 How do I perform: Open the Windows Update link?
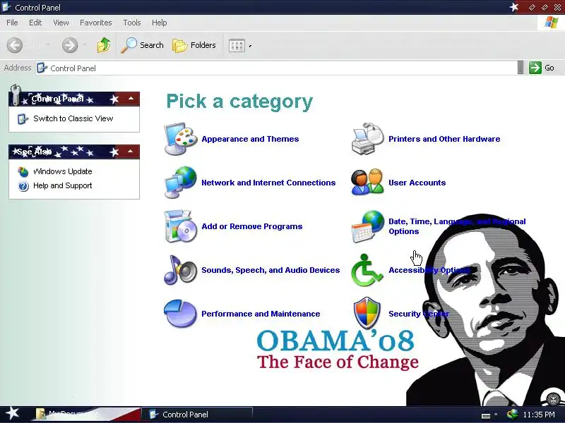(x=63, y=171)
